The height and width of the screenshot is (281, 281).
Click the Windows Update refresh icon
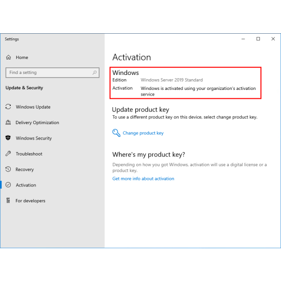(8, 107)
